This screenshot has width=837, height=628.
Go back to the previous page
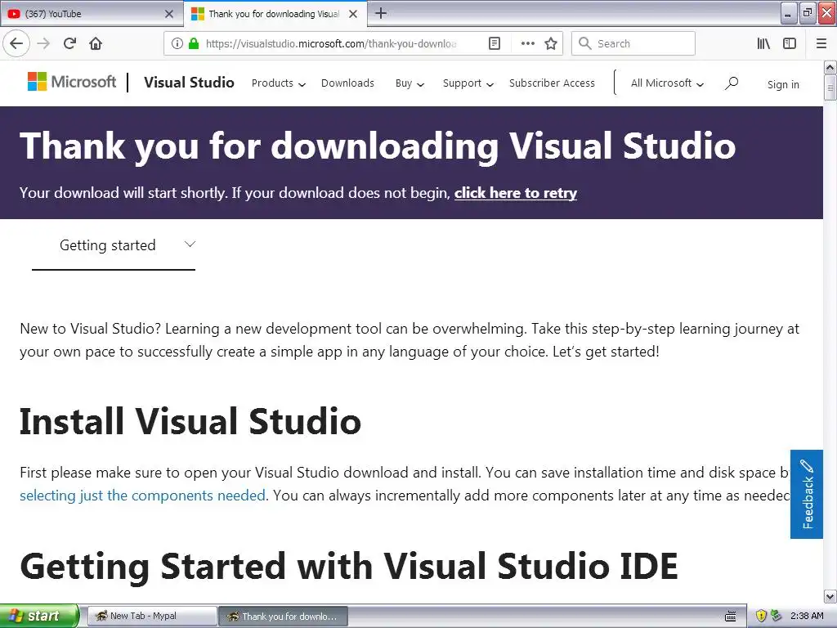tap(16, 43)
